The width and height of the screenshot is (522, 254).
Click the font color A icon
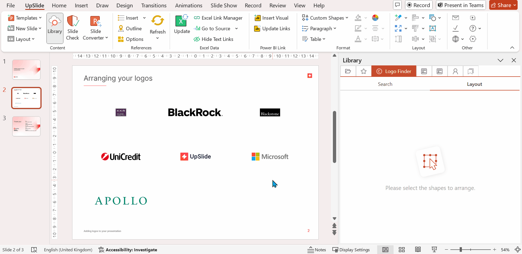coord(358,39)
